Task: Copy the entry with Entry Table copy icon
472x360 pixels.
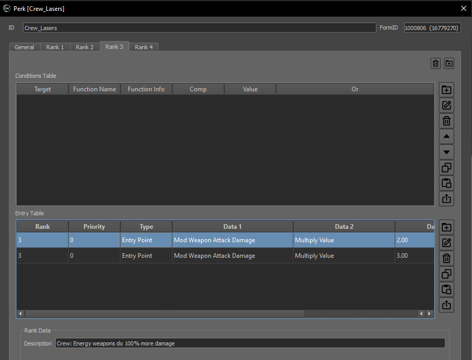Action: pyautogui.click(x=447, y=274)
